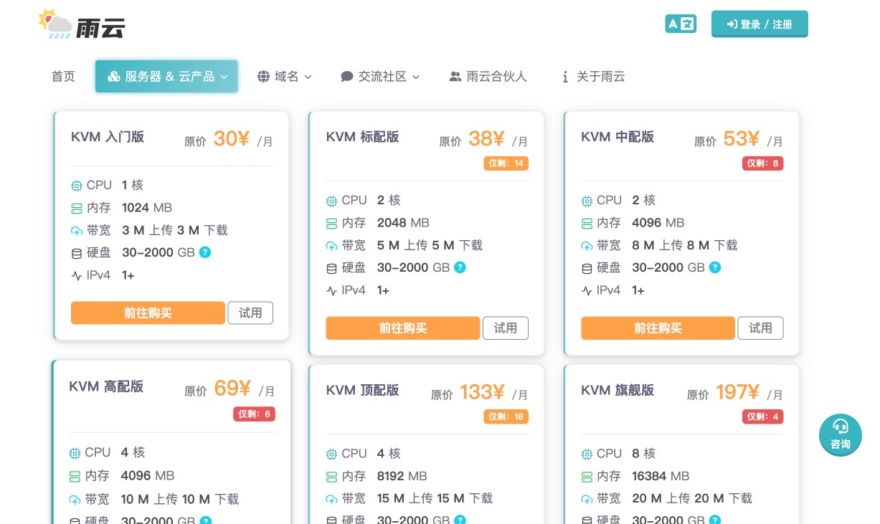Click the 登录 / 注册 button
The height and width of the screenshot is (524, 880).
point(760,24)
